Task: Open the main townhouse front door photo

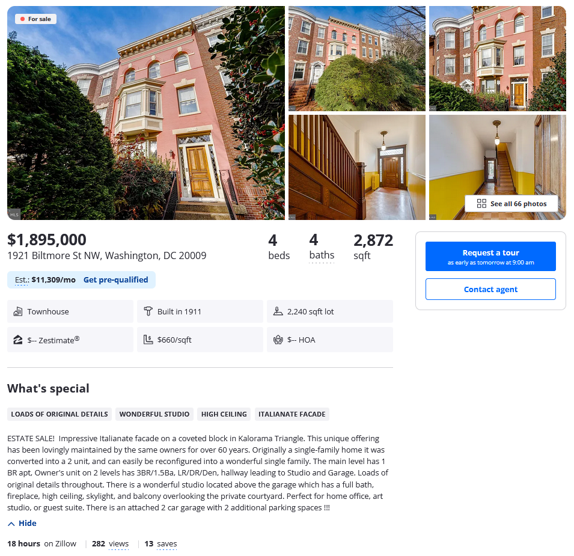Action: pyautogui.click(x=146, y=113)
